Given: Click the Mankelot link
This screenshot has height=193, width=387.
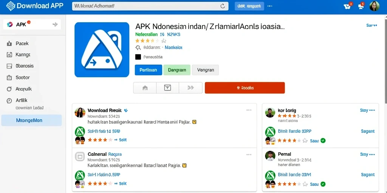Looking at the screenshot, I should (x=173, y=47).
